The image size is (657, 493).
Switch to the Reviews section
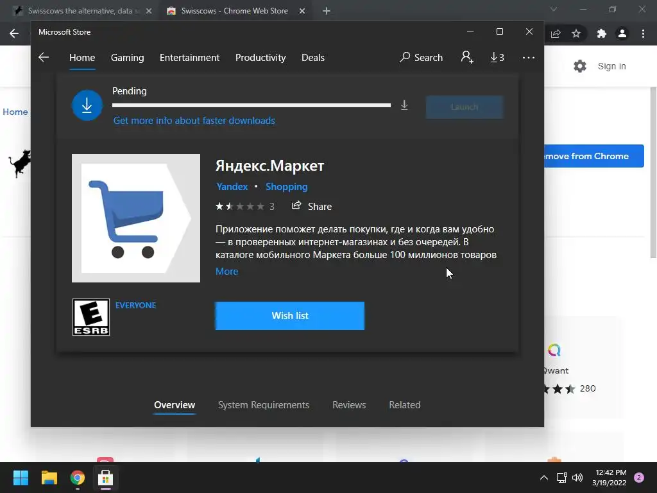point(349,405)
